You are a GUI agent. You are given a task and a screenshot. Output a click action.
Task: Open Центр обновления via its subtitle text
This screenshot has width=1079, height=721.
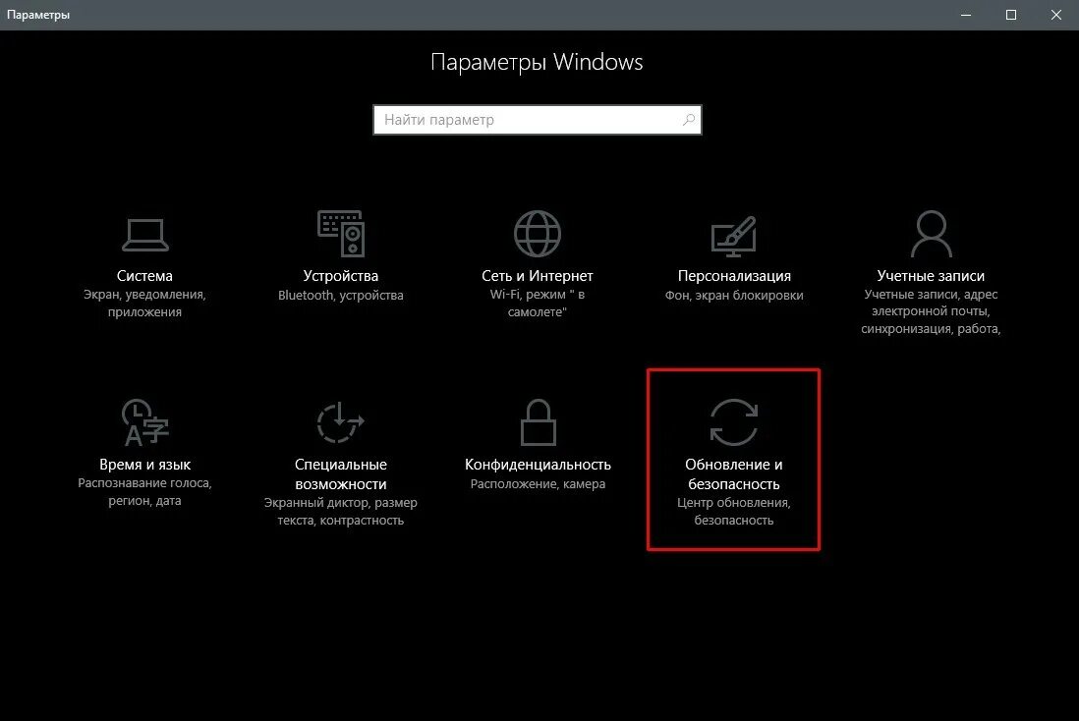[733, 511]
